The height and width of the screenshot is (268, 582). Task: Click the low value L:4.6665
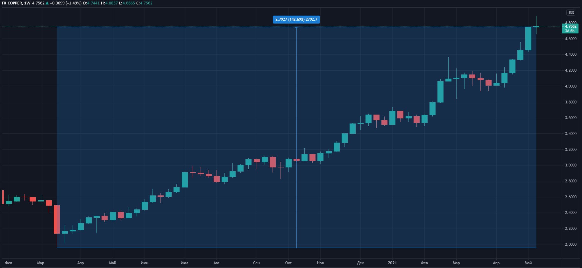coord(127,3)
